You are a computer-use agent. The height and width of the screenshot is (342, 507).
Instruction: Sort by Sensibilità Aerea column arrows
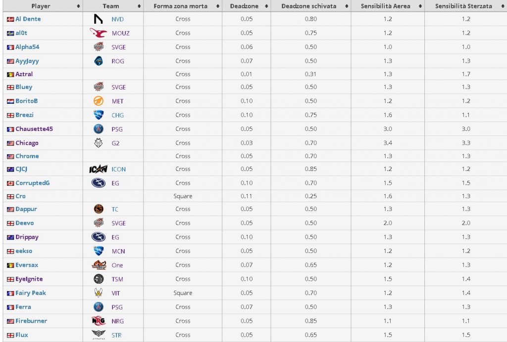420,6
